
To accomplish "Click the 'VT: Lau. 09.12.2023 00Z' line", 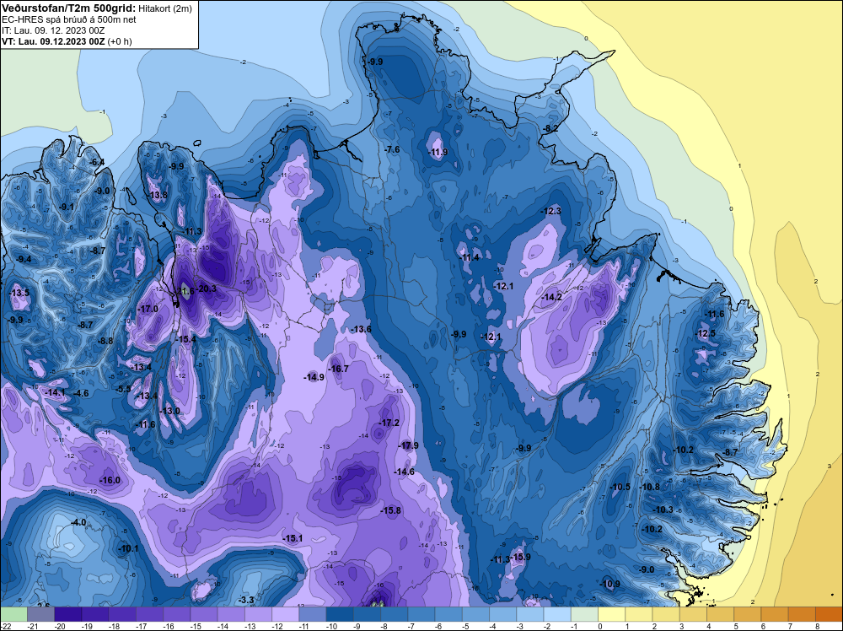I will (x=54, y=41).
